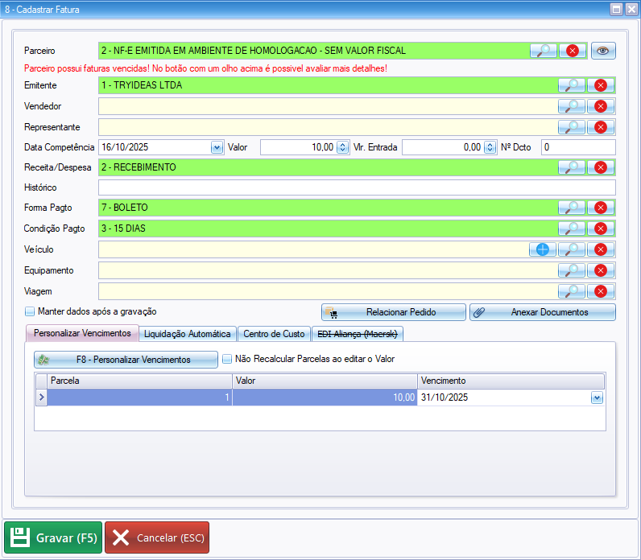Clear the Emitente field with red X
Viewport: 641px width, 560px height.
(x=601, y=85)
